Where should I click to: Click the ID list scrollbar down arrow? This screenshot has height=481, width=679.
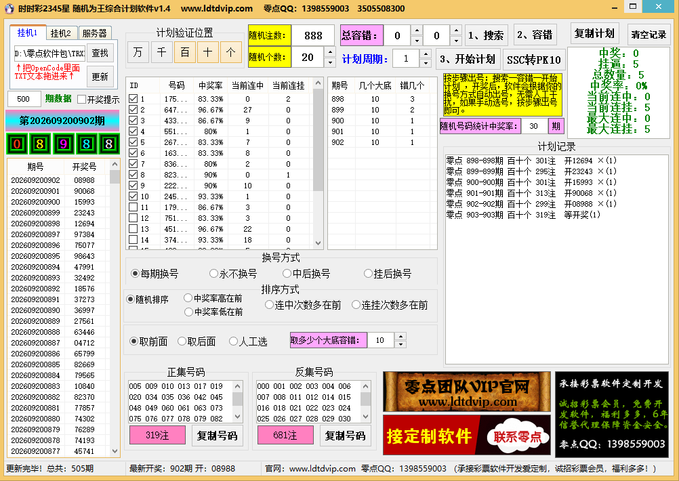[x=318, y=243]
